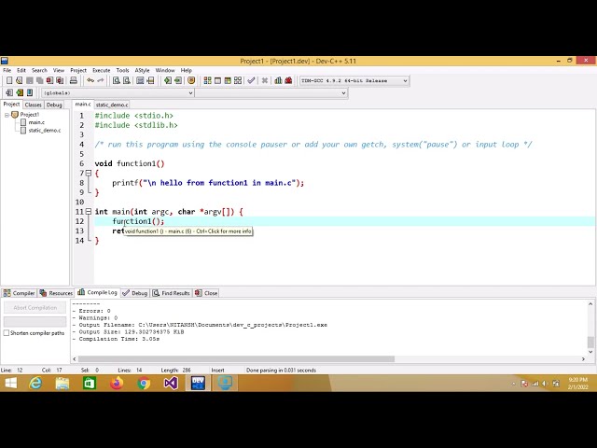Viewport: 597px width, 448px height.
Task: Run the program using the Run icon
Action: pyautogui.click(x=217, y=80)
